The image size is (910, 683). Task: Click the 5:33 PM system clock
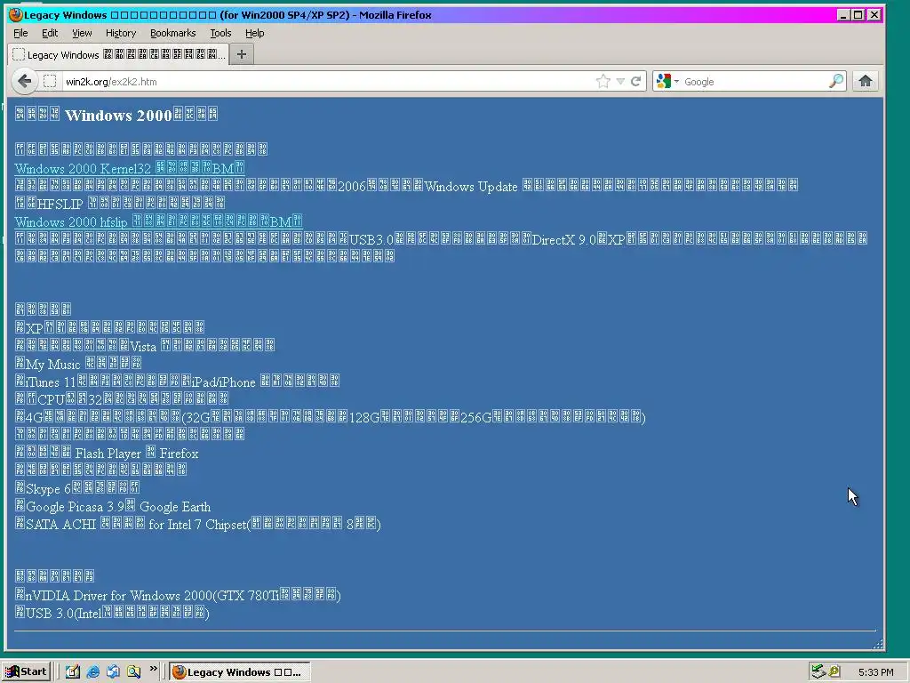tap(875, 672)
